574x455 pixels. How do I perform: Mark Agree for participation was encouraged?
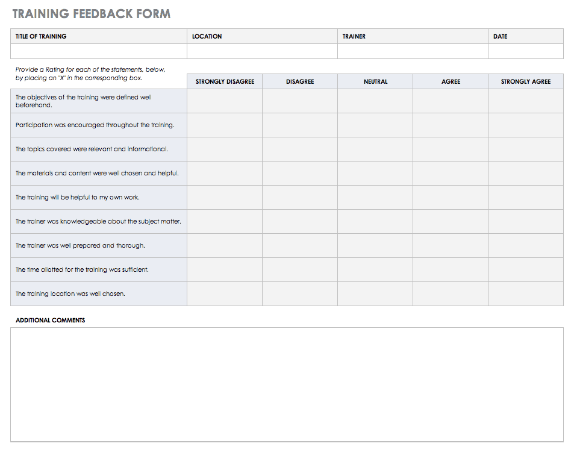pyautogui.click(x=450, y=125)
